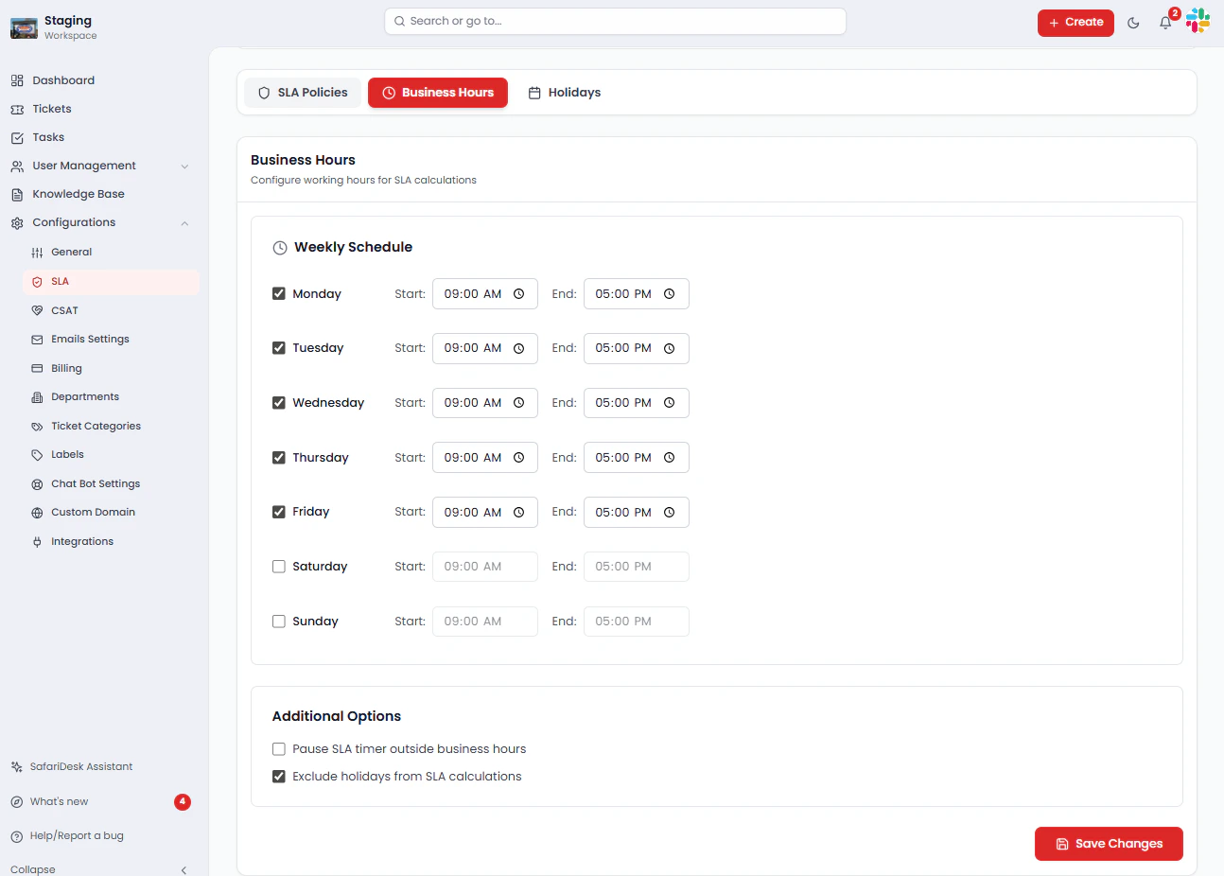The image size is (1224, 876).
Task: Collapse the sidebar with left chevron
Action: pos(184,870)
